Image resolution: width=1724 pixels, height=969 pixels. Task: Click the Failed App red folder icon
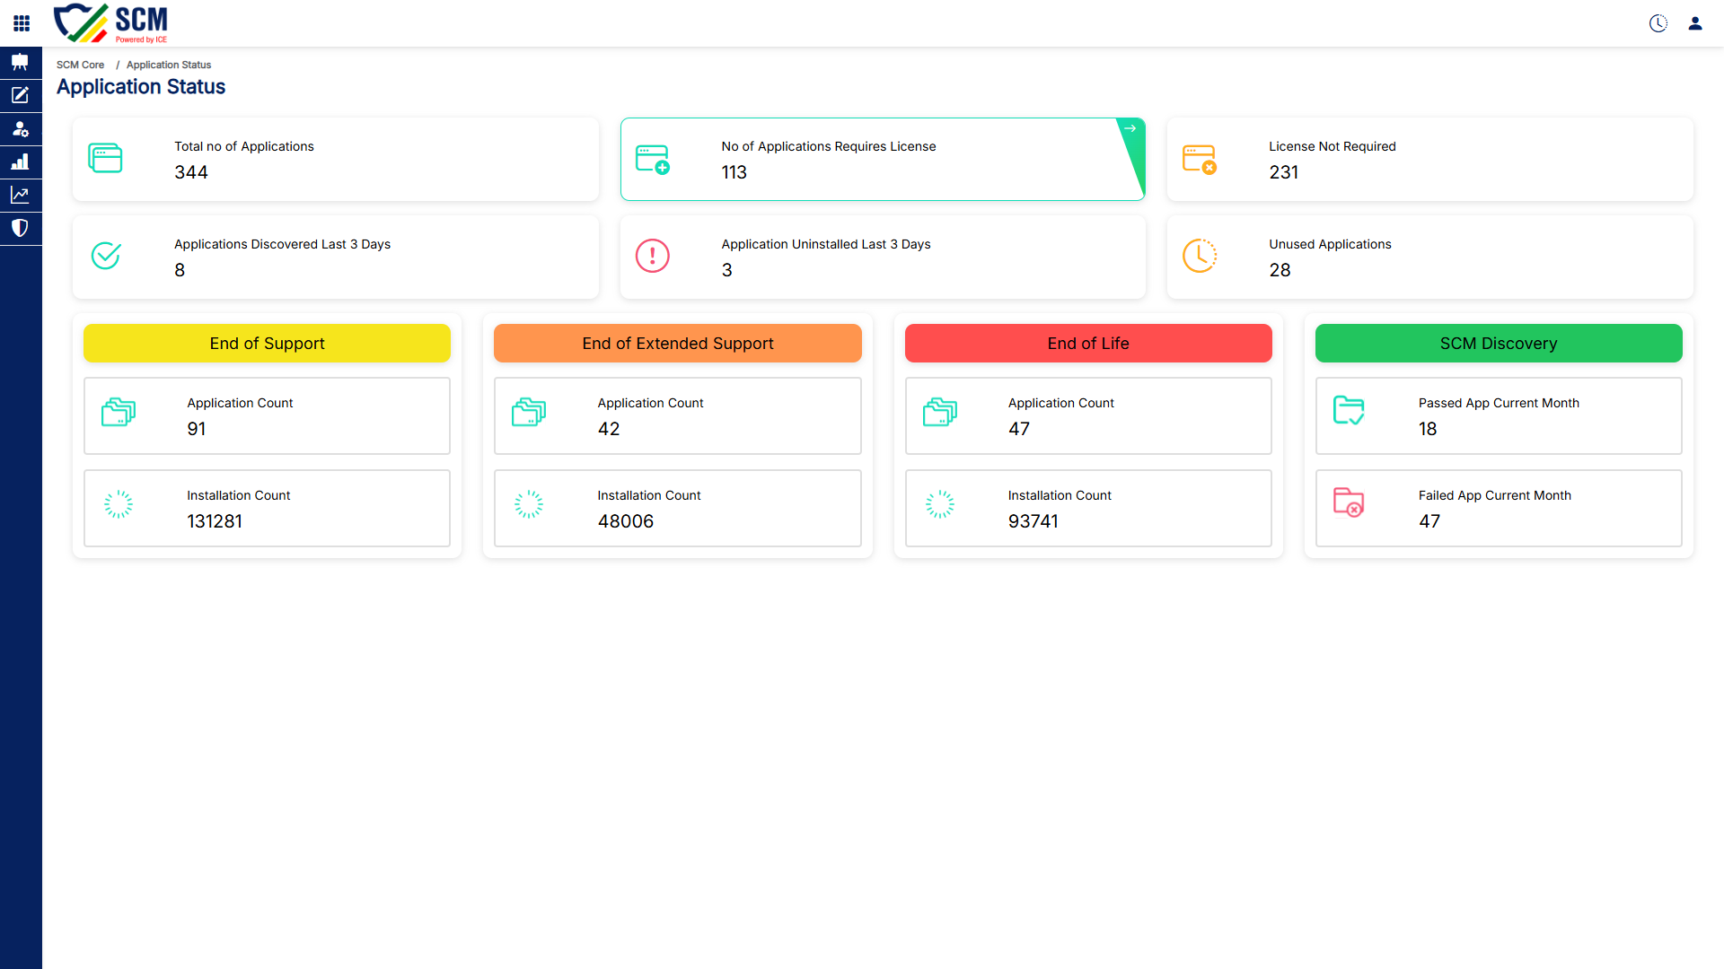(1349, 502)
